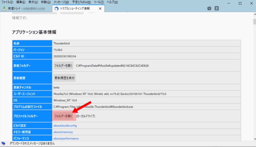Close the トラブルシューティング情報 tab
The image size is (256, 147).
pyautogui.click(x=100, y=8)
